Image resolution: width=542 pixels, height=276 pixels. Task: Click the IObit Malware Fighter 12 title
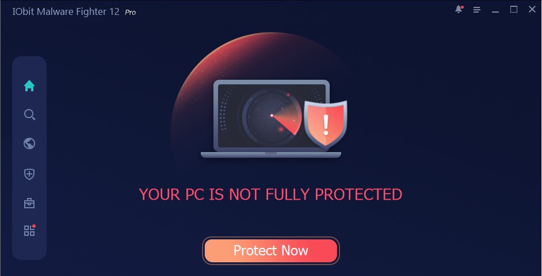pyautogui.click(x=66, y=11)
